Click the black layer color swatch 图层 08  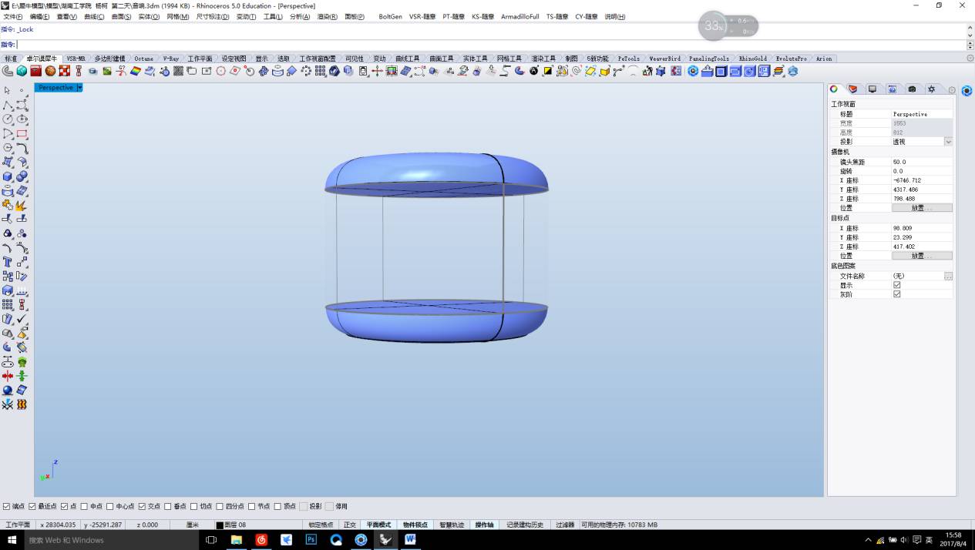[220, 525]
